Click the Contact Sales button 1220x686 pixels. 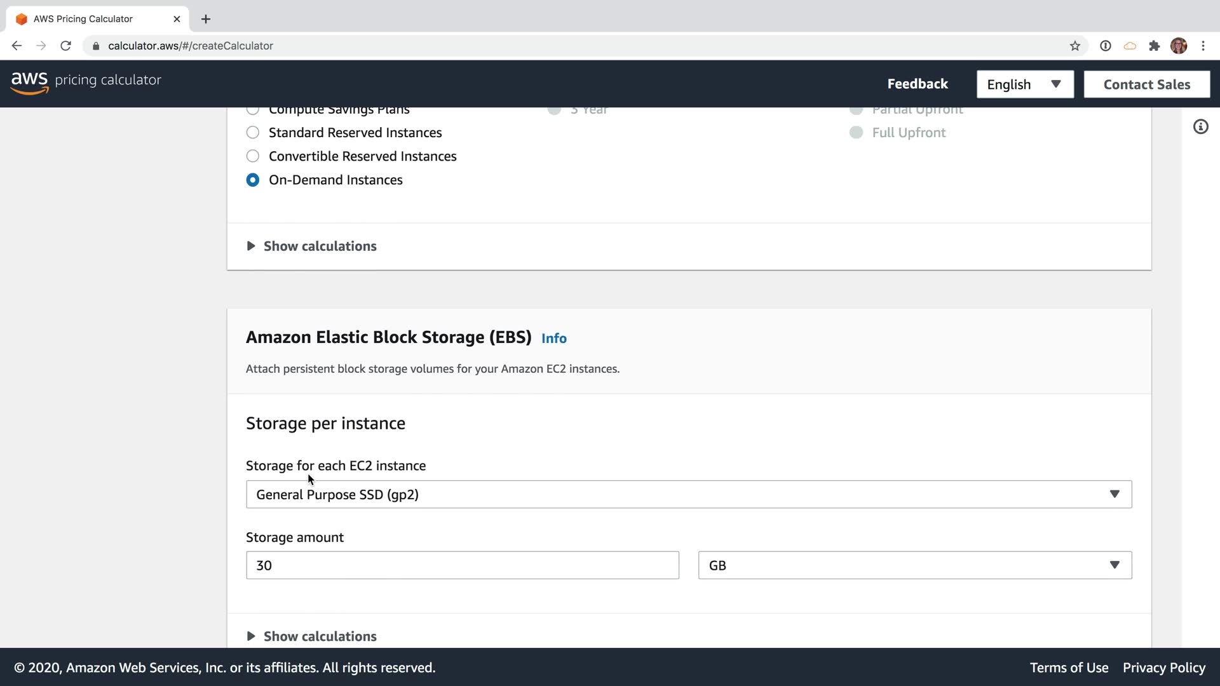coord(1146,84)
